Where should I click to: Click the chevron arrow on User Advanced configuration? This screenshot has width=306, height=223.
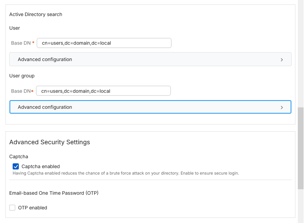[x=282, y=60]
